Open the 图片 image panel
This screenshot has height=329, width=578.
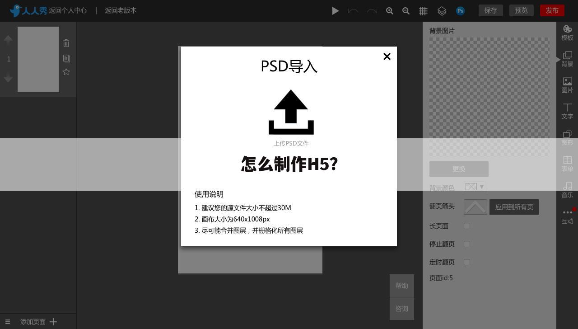click(567, 85)
